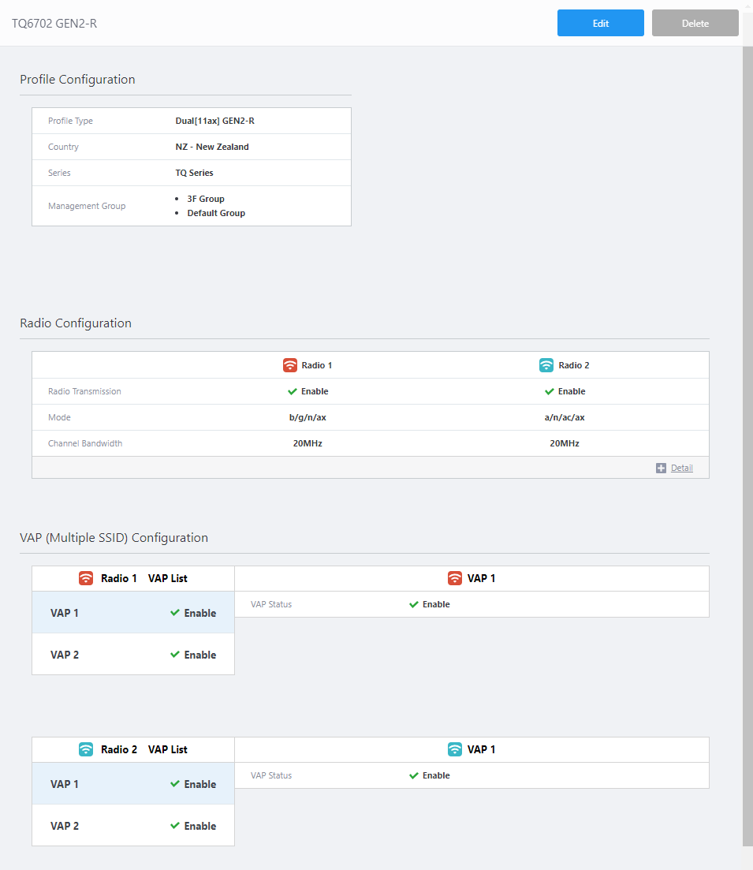The image size is (753, 870).
Task: Select VAP 1 in the Radio 2 VAP List
Action: tap(65, 784)
